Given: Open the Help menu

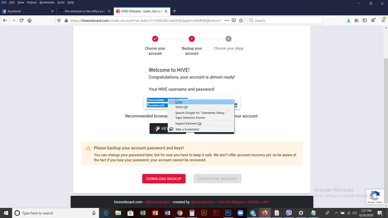Looking at the screenshot, I should tap(71, 2).
